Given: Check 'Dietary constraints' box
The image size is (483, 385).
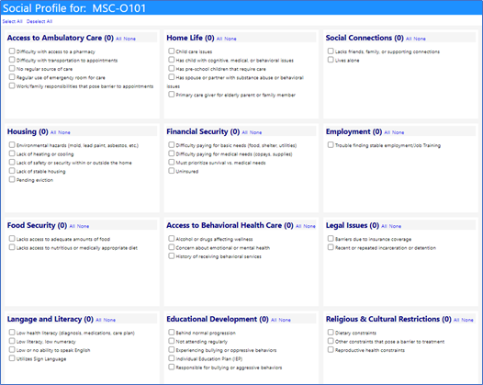Looking at the screenshot, I should [x=331, y=333].
